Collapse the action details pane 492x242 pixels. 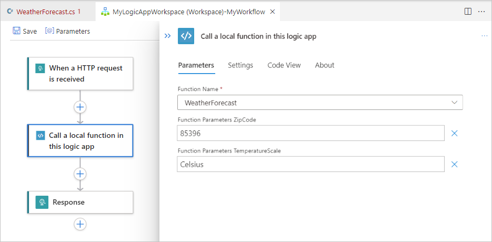click(x=167, y=36)
